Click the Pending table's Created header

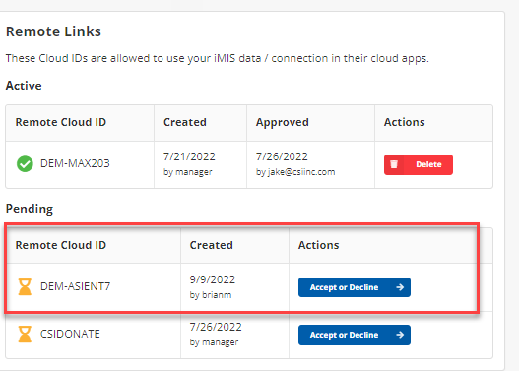click(x=211, y=245)
